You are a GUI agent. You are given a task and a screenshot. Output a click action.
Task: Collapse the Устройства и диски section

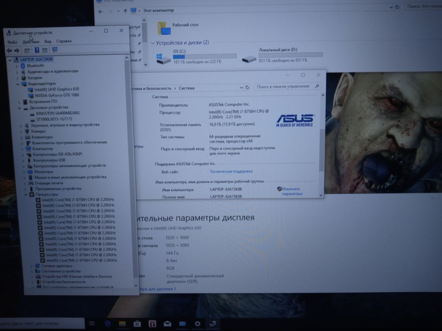[x=153, y=43]
